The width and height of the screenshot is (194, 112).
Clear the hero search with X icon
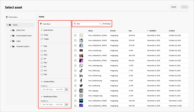coord(100,24)
